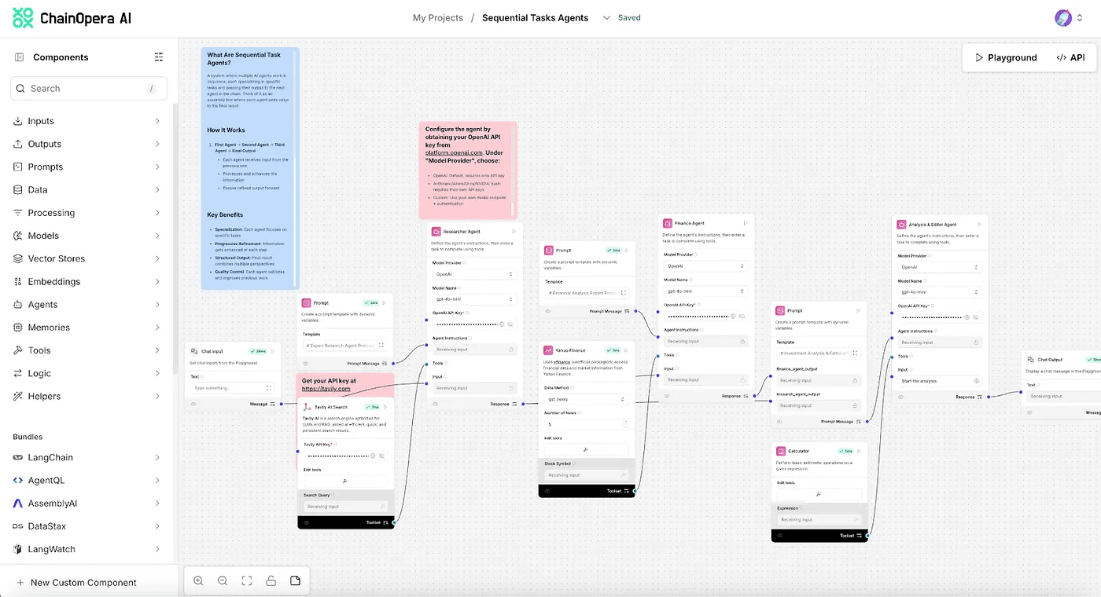This screenshot has height=597, width=1101.
Task: Open Finance Agent Model Provider dropdown
Action: pos(705,266)
